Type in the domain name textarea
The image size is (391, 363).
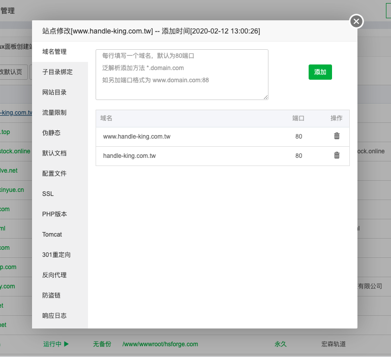pyautogui.click(x=182, y=74)
